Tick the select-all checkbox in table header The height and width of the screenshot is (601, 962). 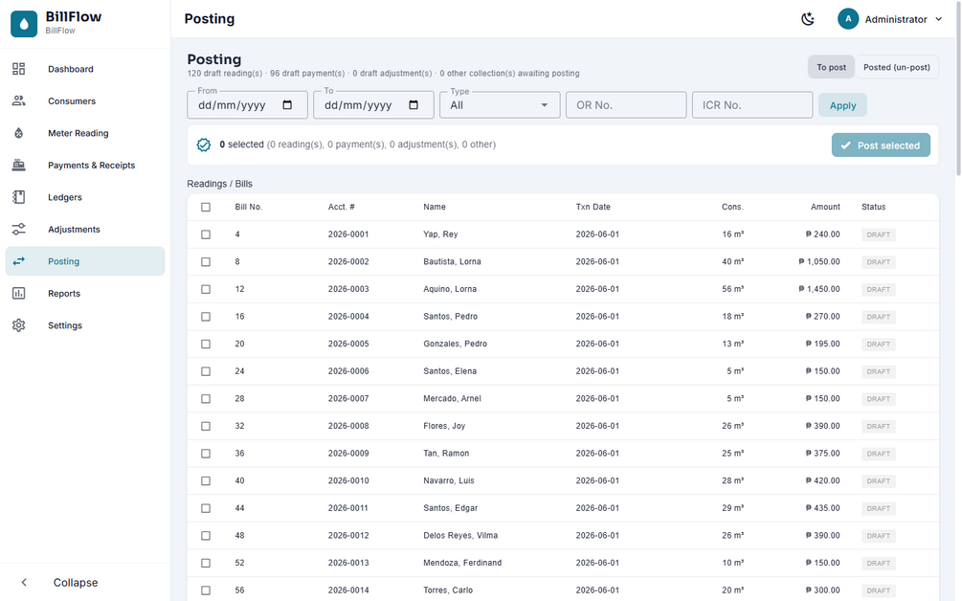click(x=206, y=208)
